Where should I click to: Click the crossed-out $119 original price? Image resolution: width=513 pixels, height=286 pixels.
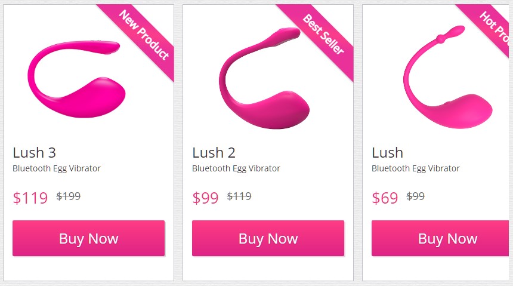point(239,196)
